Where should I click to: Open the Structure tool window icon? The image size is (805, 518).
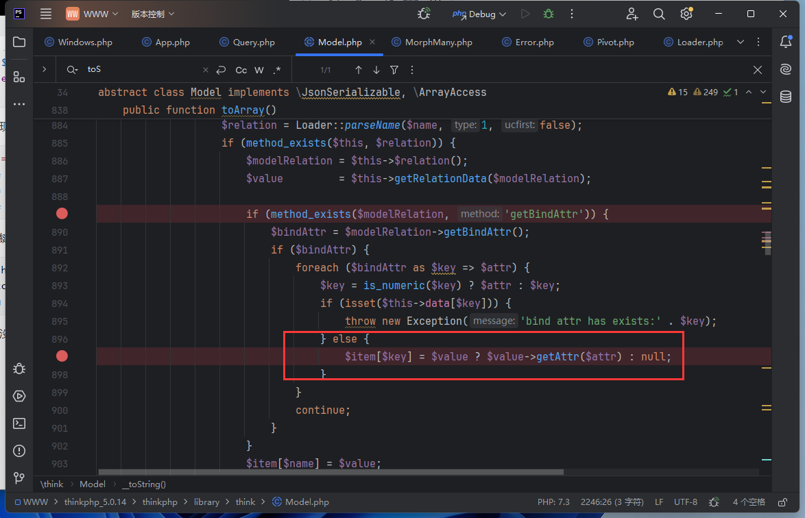point(19,76)
